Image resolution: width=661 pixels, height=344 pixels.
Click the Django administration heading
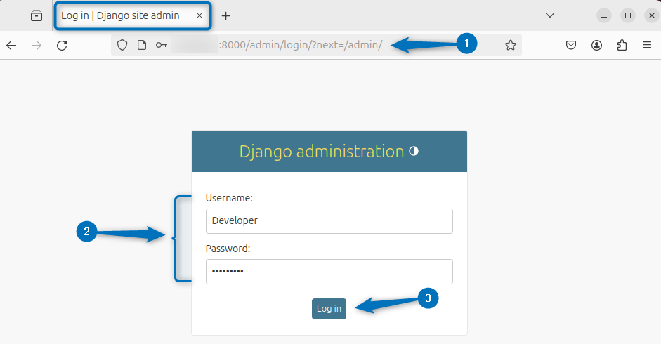322,152
